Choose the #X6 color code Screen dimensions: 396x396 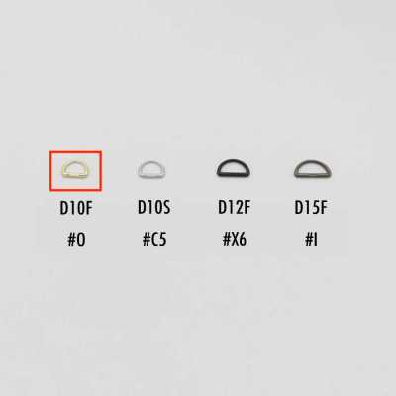(x=234, y=239)
